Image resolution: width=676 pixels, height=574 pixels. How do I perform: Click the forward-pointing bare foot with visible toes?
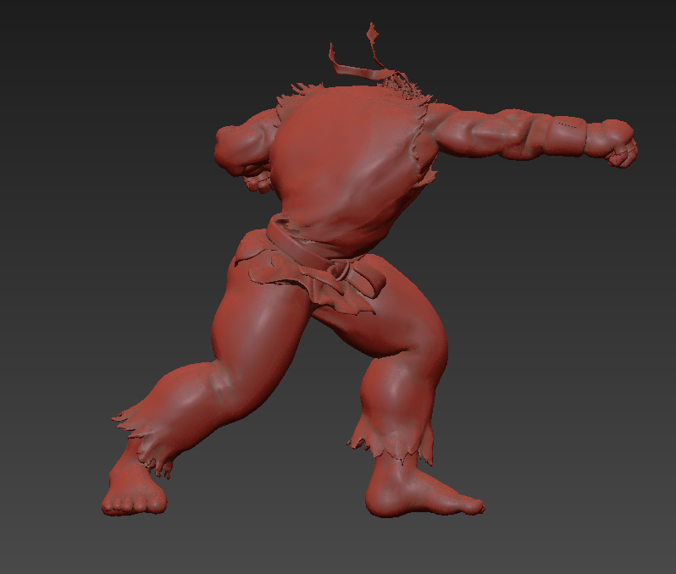pyautogui.click(x=134, y=488)
